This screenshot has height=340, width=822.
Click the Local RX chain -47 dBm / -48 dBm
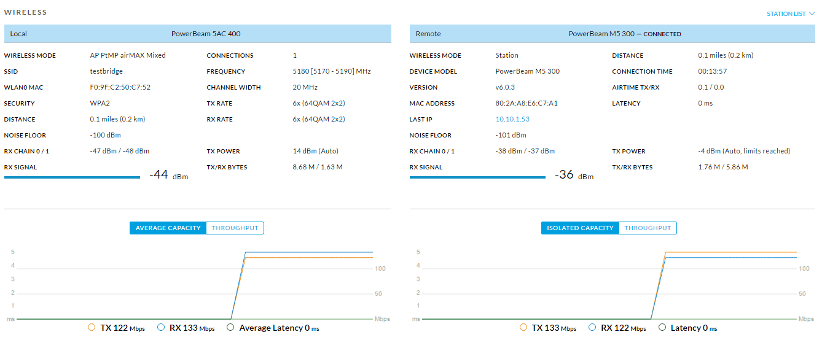(x=119, y=151)
